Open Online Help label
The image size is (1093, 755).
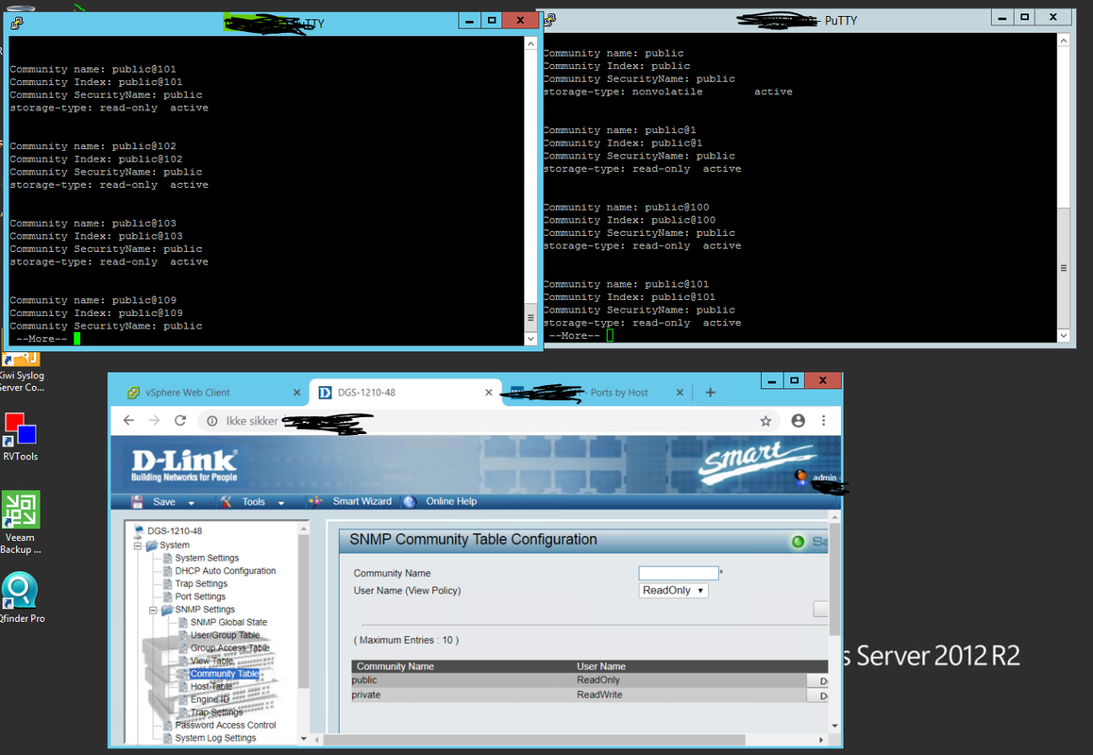click(451, 501)
